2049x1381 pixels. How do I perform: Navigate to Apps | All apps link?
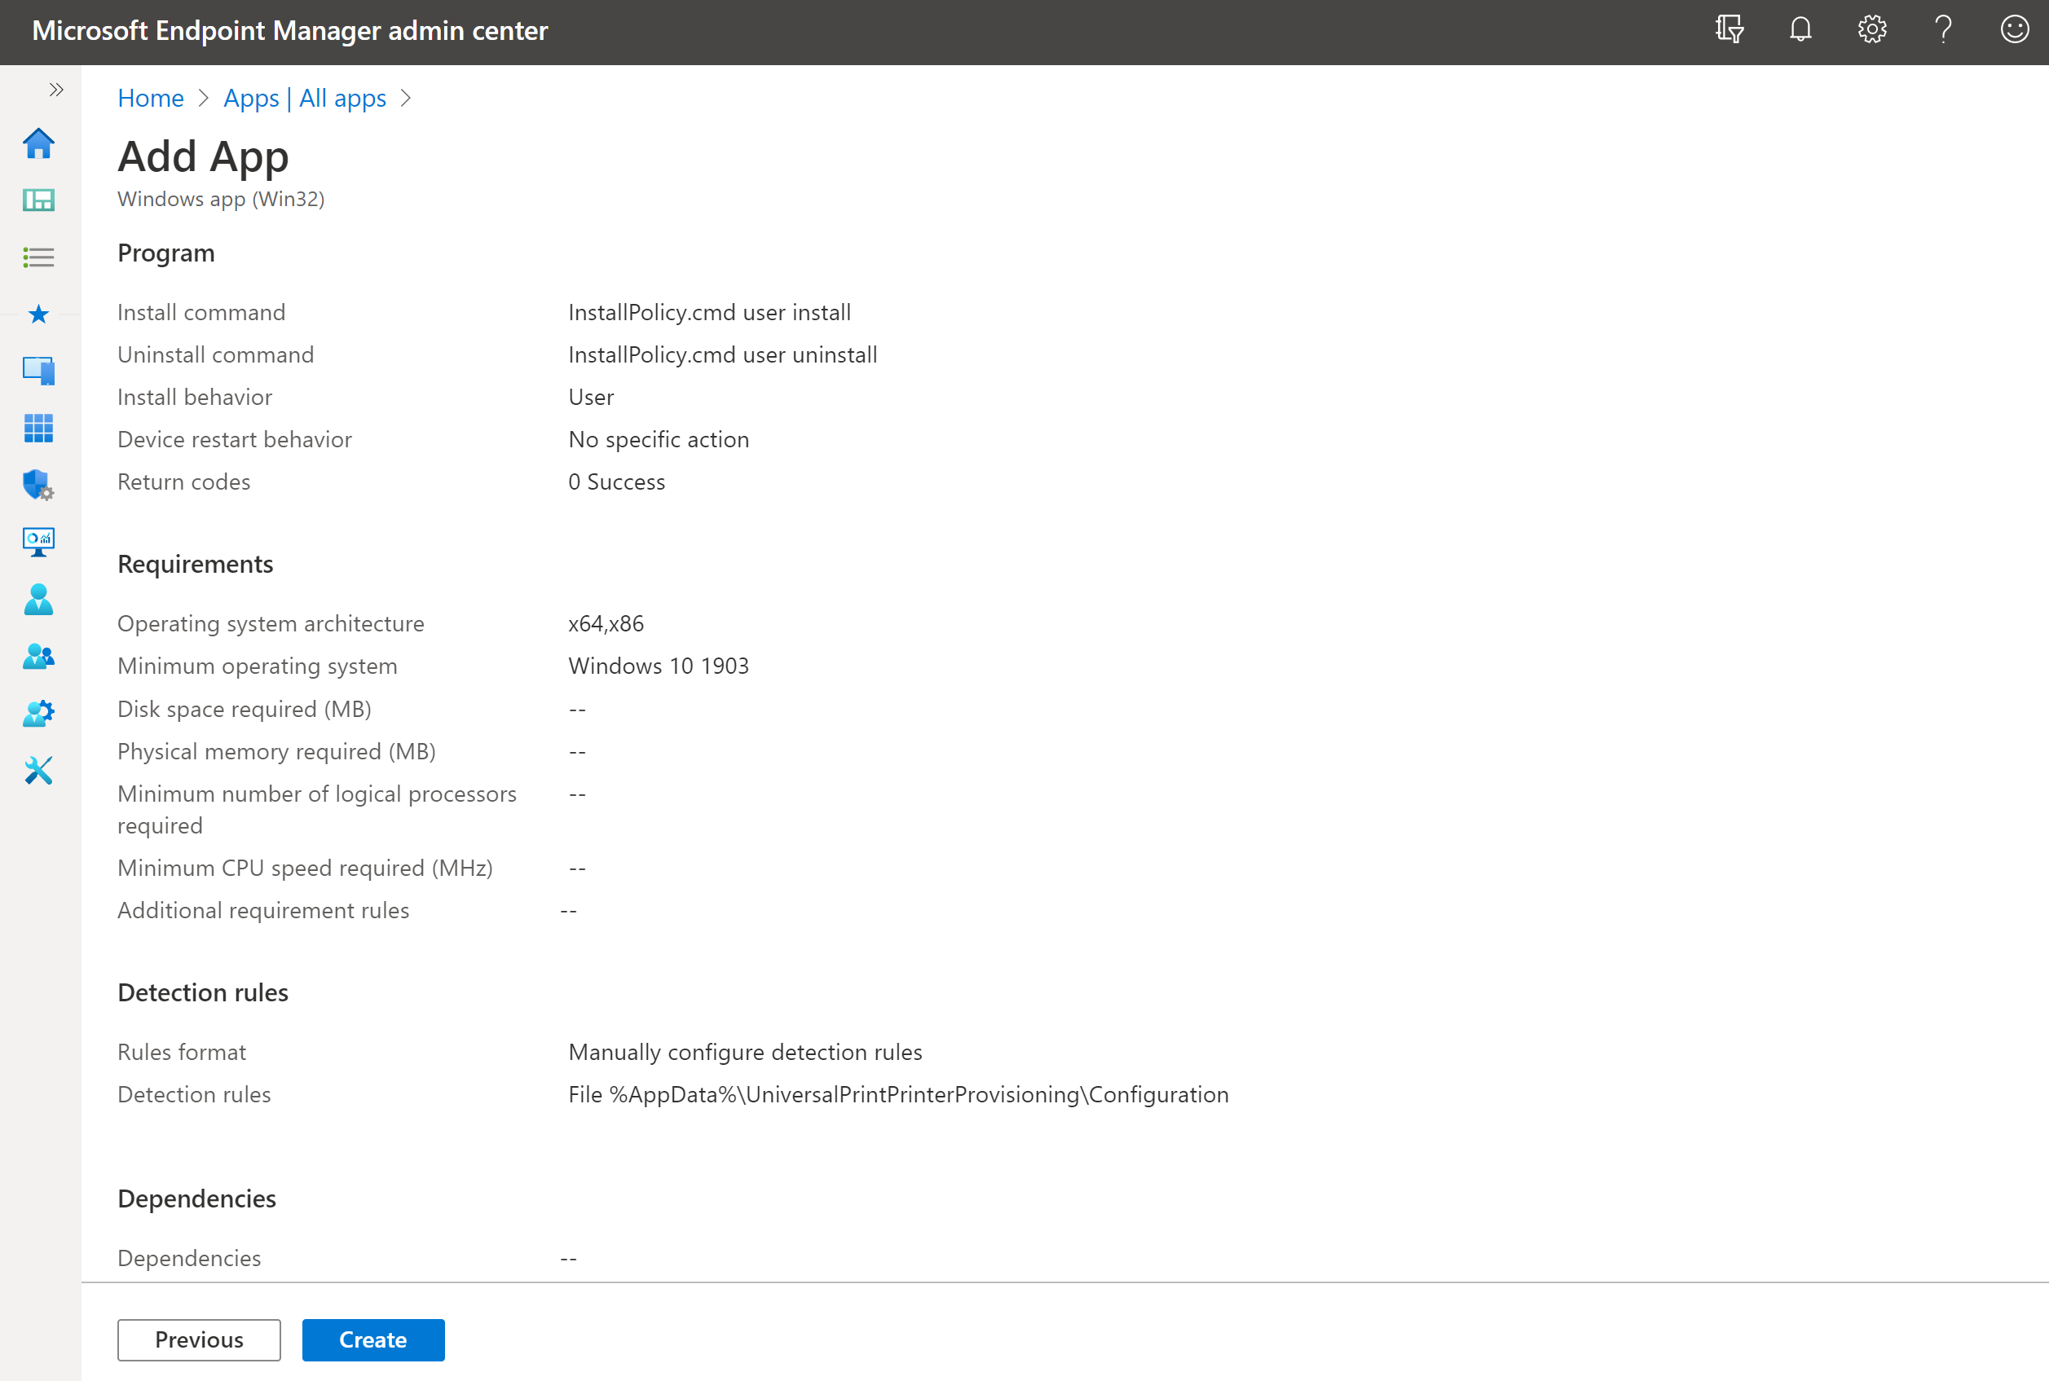tap(302, 95)
